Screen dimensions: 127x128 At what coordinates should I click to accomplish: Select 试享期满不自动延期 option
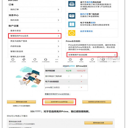[x=92, y=55]
